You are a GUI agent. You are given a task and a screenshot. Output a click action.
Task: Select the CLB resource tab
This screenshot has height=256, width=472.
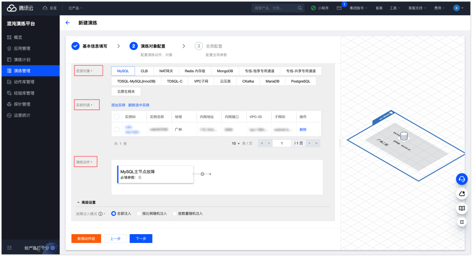click(x=144, y=71)
